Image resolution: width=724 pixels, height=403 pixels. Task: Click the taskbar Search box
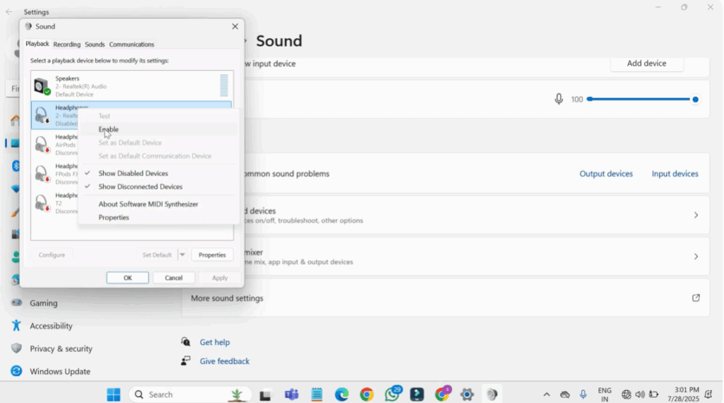(x=180, y=395)
